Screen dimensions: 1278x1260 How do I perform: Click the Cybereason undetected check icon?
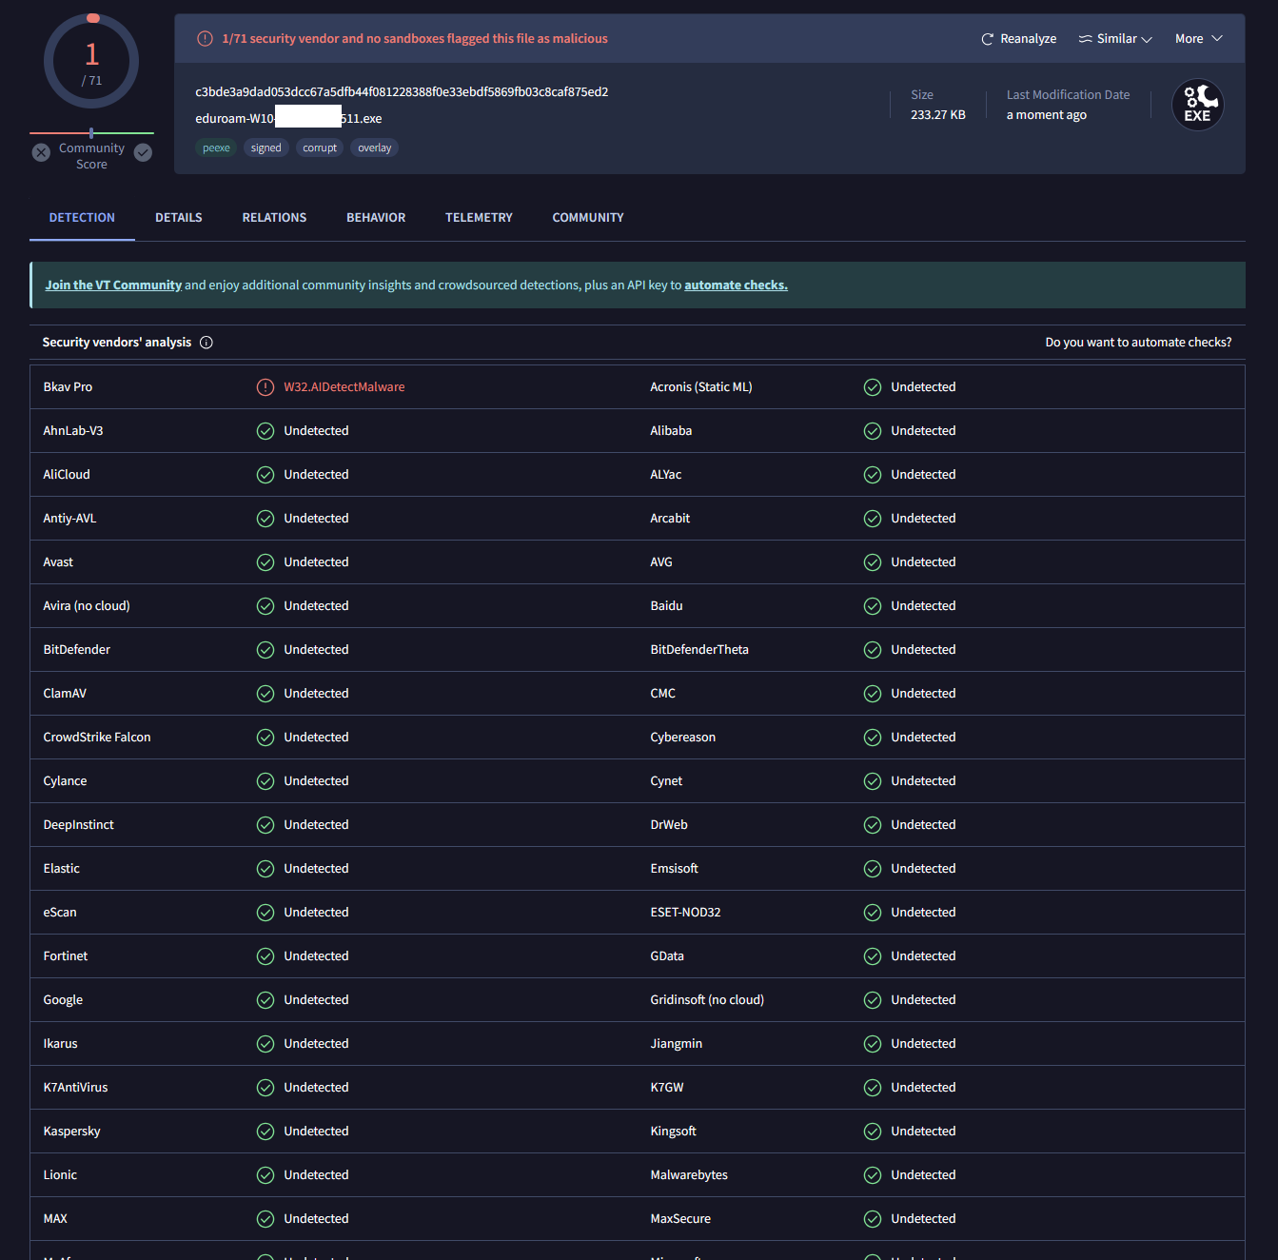coord(873,738)
